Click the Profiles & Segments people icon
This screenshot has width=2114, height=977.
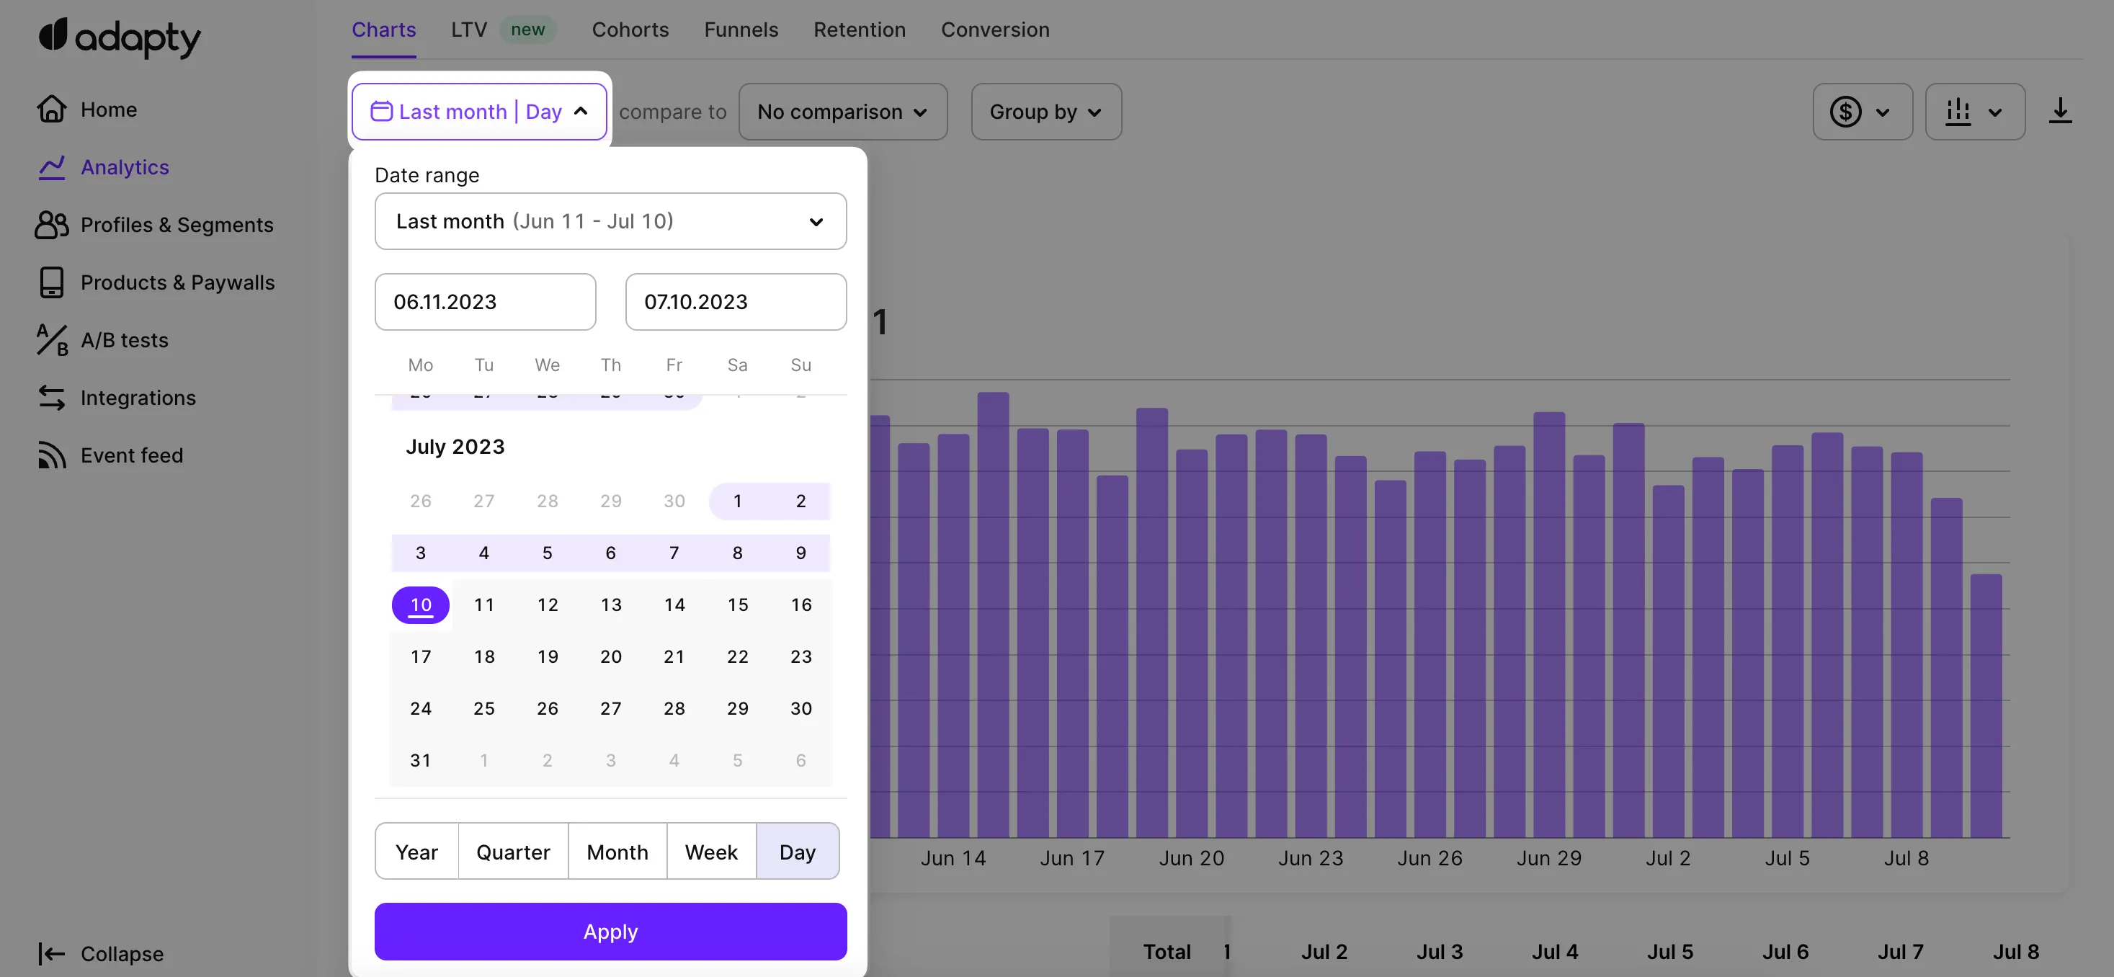tap(52, 225)
